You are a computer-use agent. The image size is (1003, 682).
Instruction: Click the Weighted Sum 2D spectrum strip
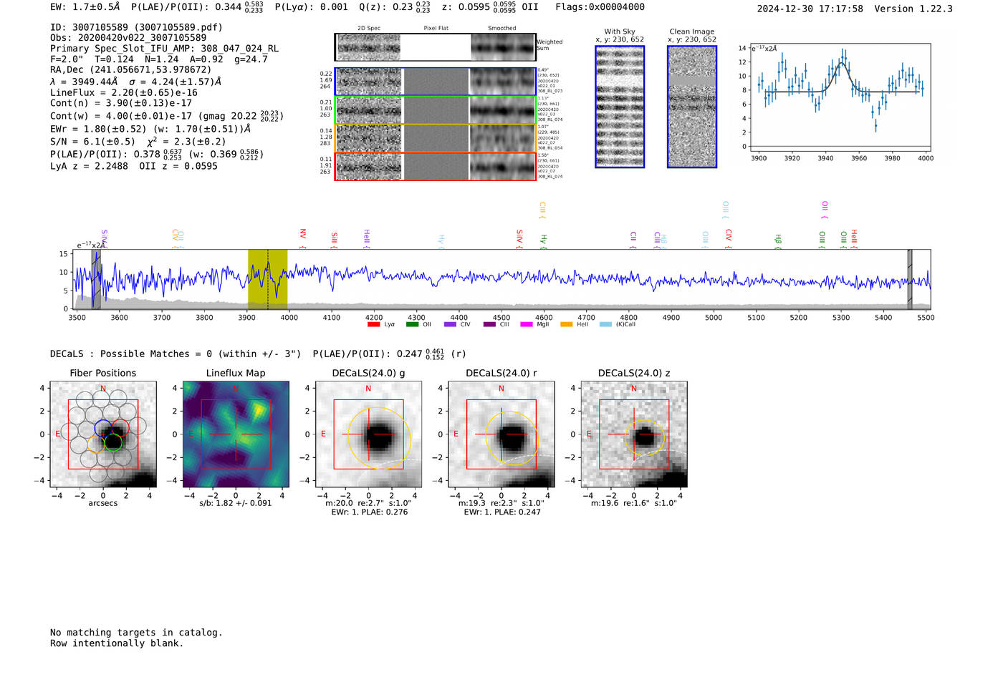click(435, 47)
